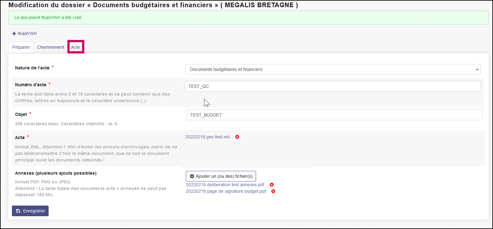Remove the page de signature budget.pdf attachment
Screen dimensions: 493x229
(273, 191)
